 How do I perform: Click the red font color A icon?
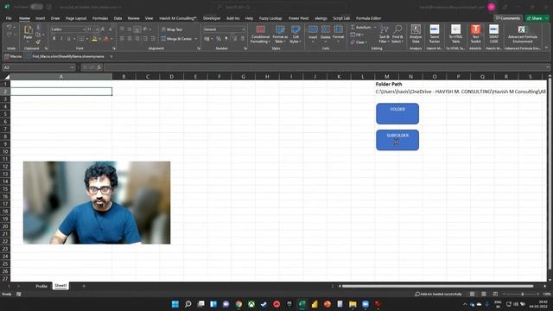[106, 39]
